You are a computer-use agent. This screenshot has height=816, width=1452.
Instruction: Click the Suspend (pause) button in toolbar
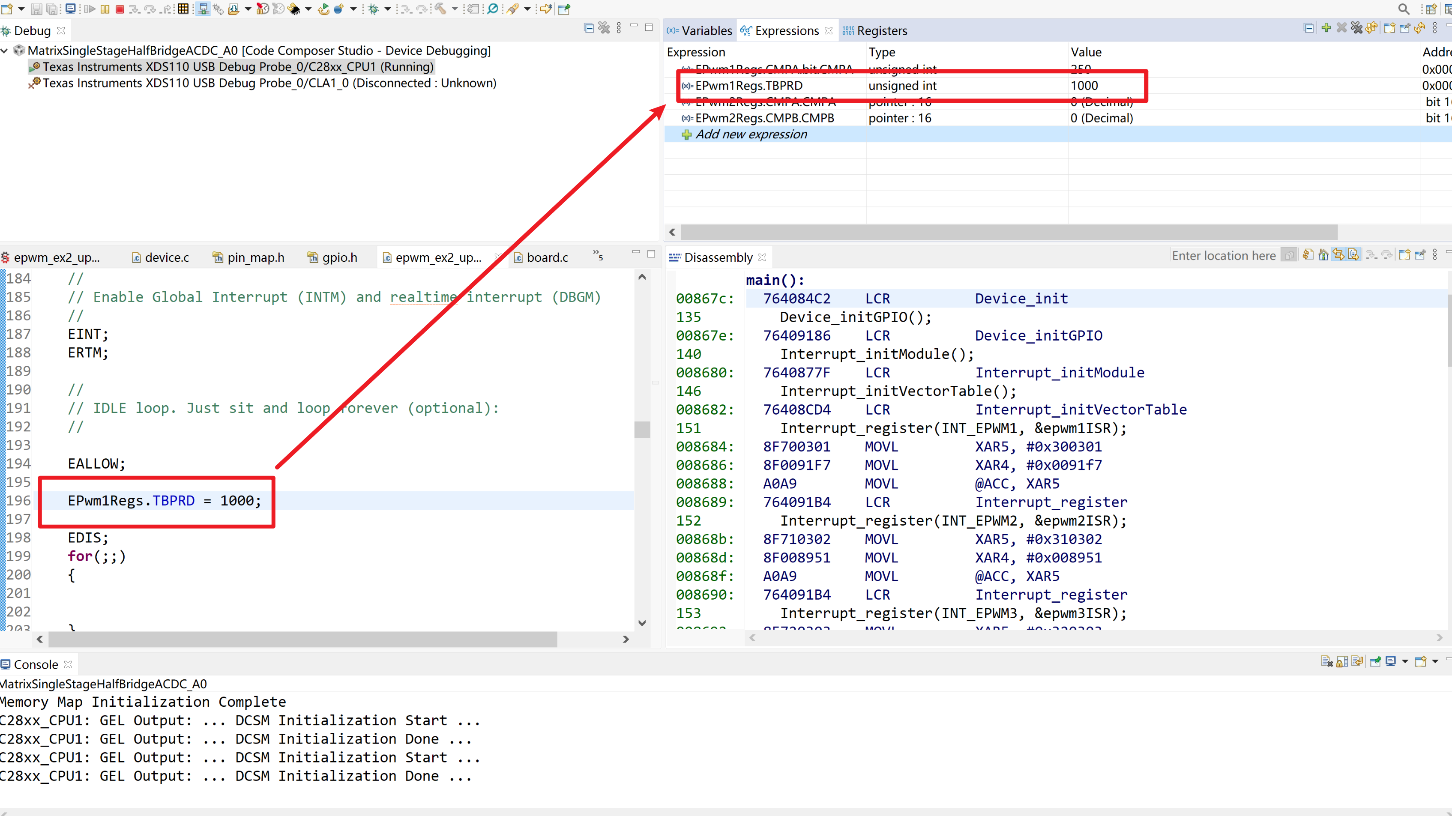click(105, 9)
